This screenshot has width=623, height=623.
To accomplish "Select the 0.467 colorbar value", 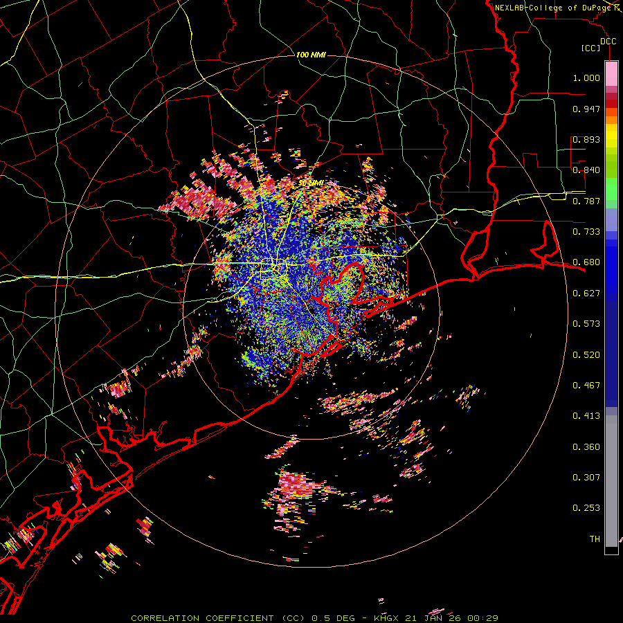I will 586,386.
